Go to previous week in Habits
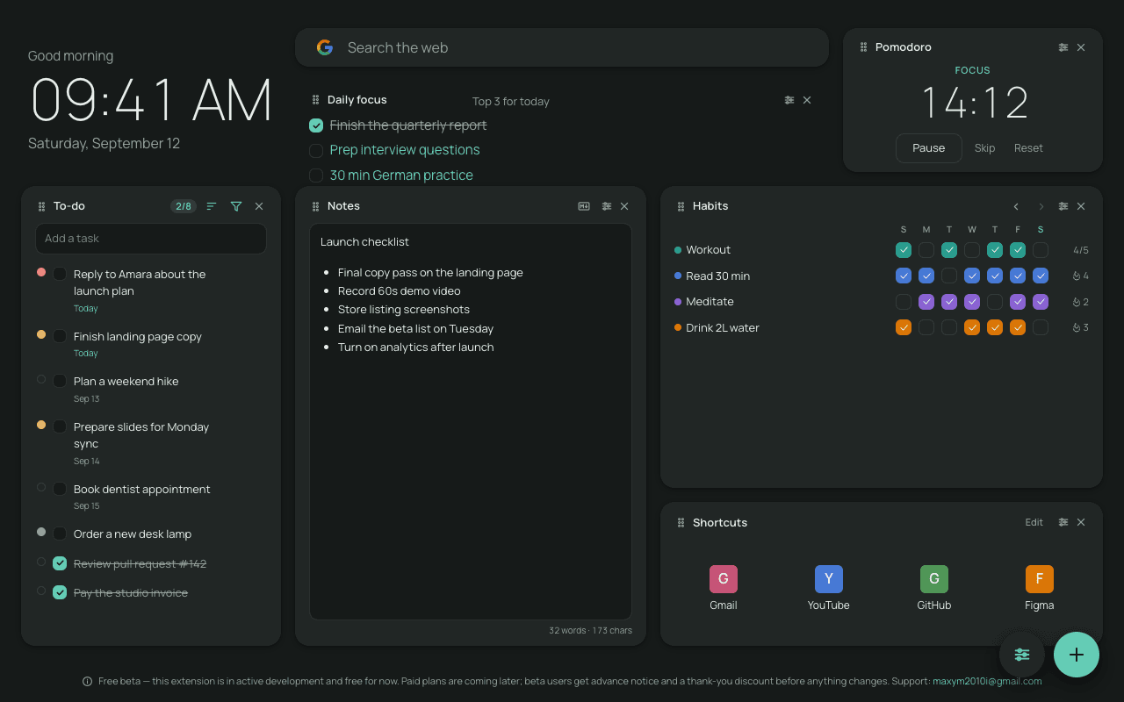This screenshot has height=702, width=1124. [1016, 206]
